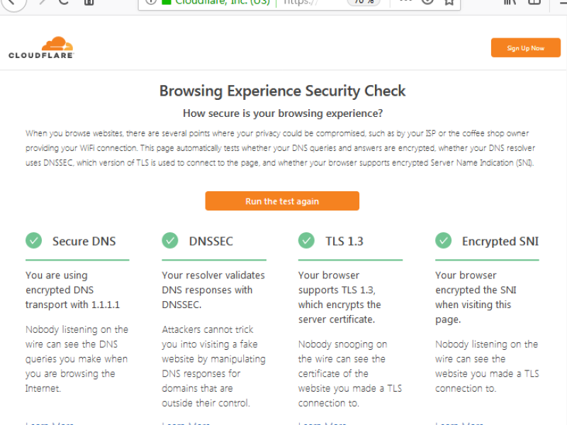The image size is (567, 425).
Task: Reset zoom via the 70% badge
Action: (x=364, y=3)
